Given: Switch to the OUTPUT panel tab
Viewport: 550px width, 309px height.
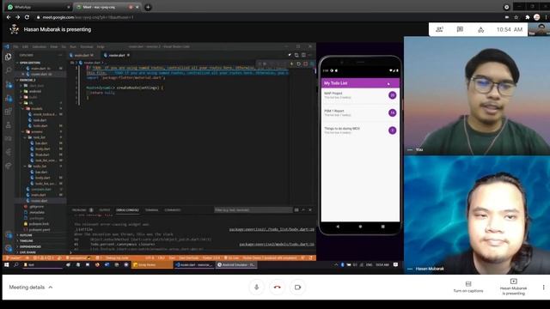Looking at the screenshot, I should click(104, 209).
